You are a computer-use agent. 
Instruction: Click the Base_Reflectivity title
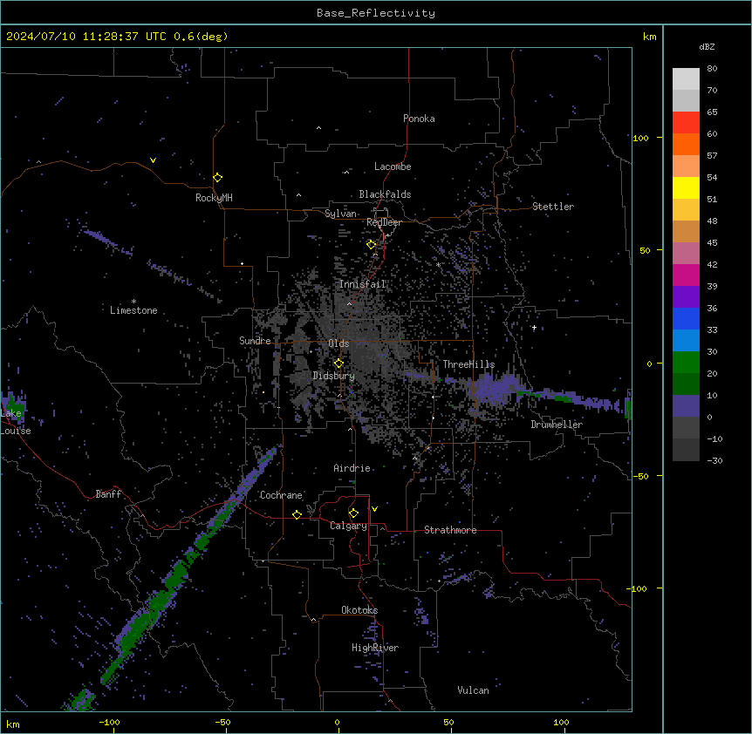pos(376,13)
